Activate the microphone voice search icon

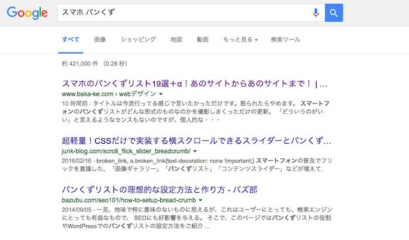[316, 13]
